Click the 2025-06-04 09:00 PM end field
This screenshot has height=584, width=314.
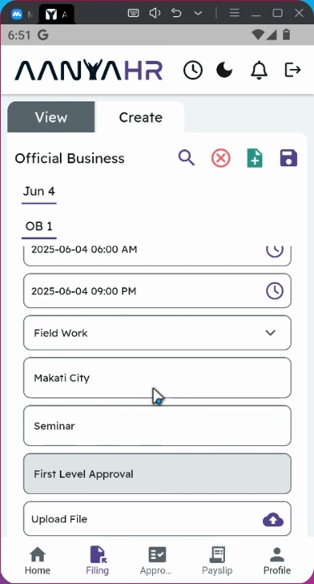tap(157, 291)
